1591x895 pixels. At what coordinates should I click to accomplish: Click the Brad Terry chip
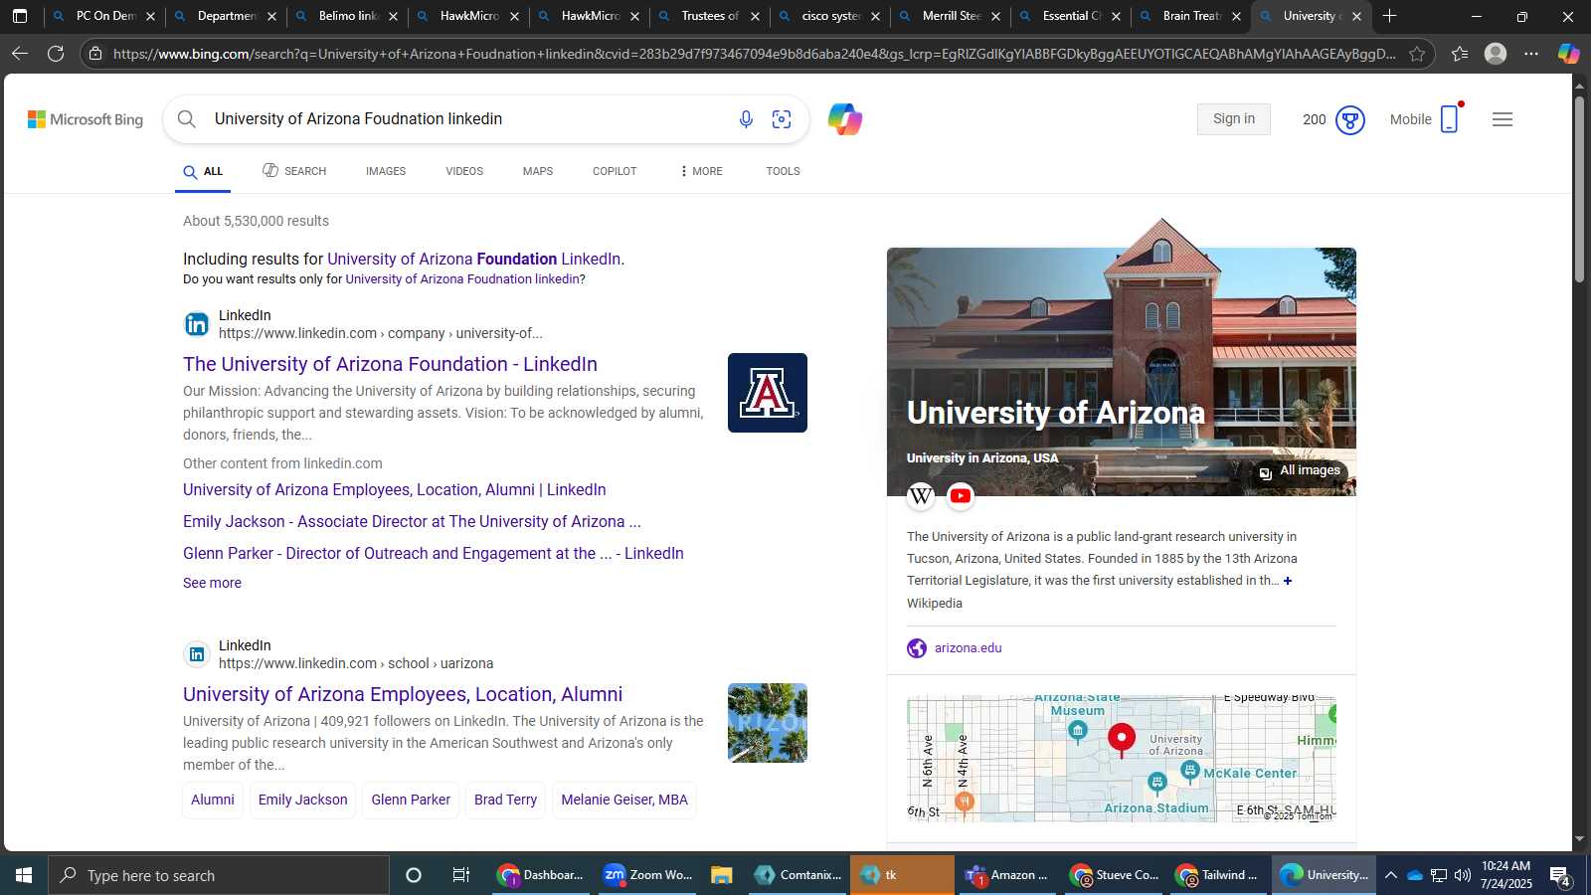pos(505,800)
